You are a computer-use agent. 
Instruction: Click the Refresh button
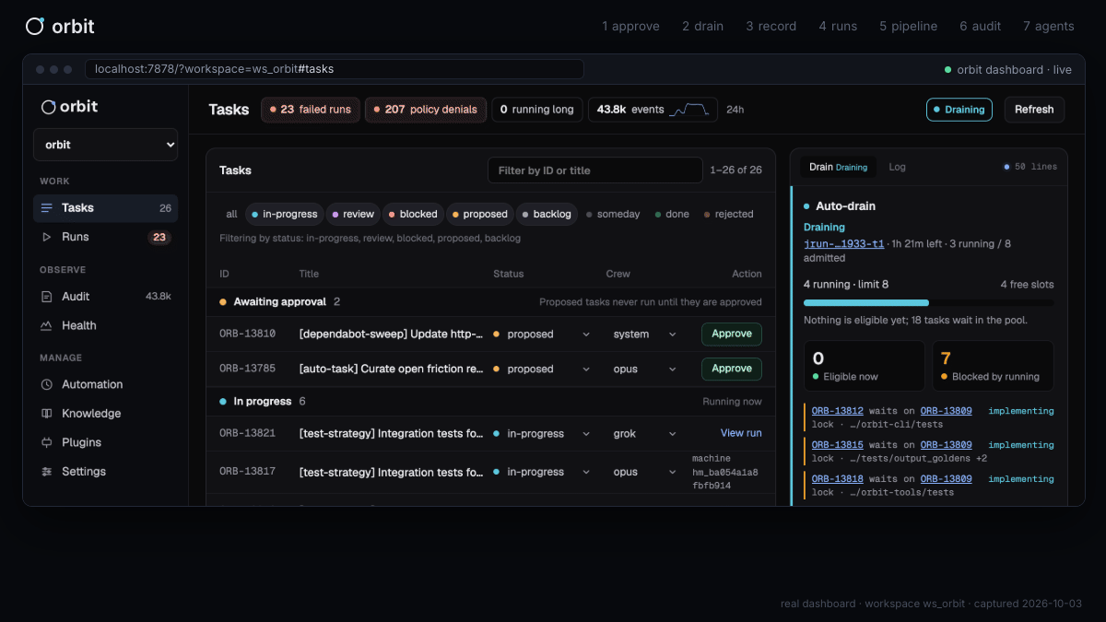[x=1034, y=110]
